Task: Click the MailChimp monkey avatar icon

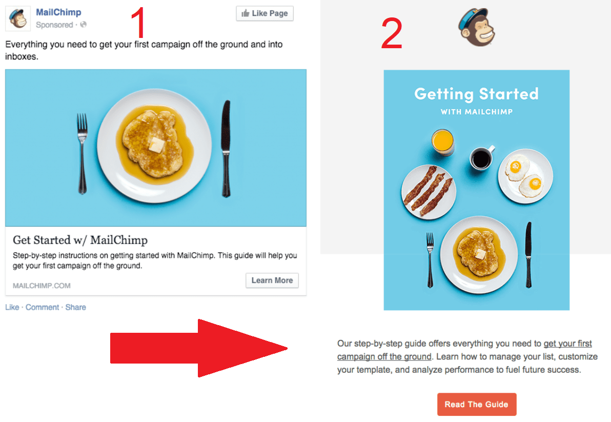Action: coord(17,18)
